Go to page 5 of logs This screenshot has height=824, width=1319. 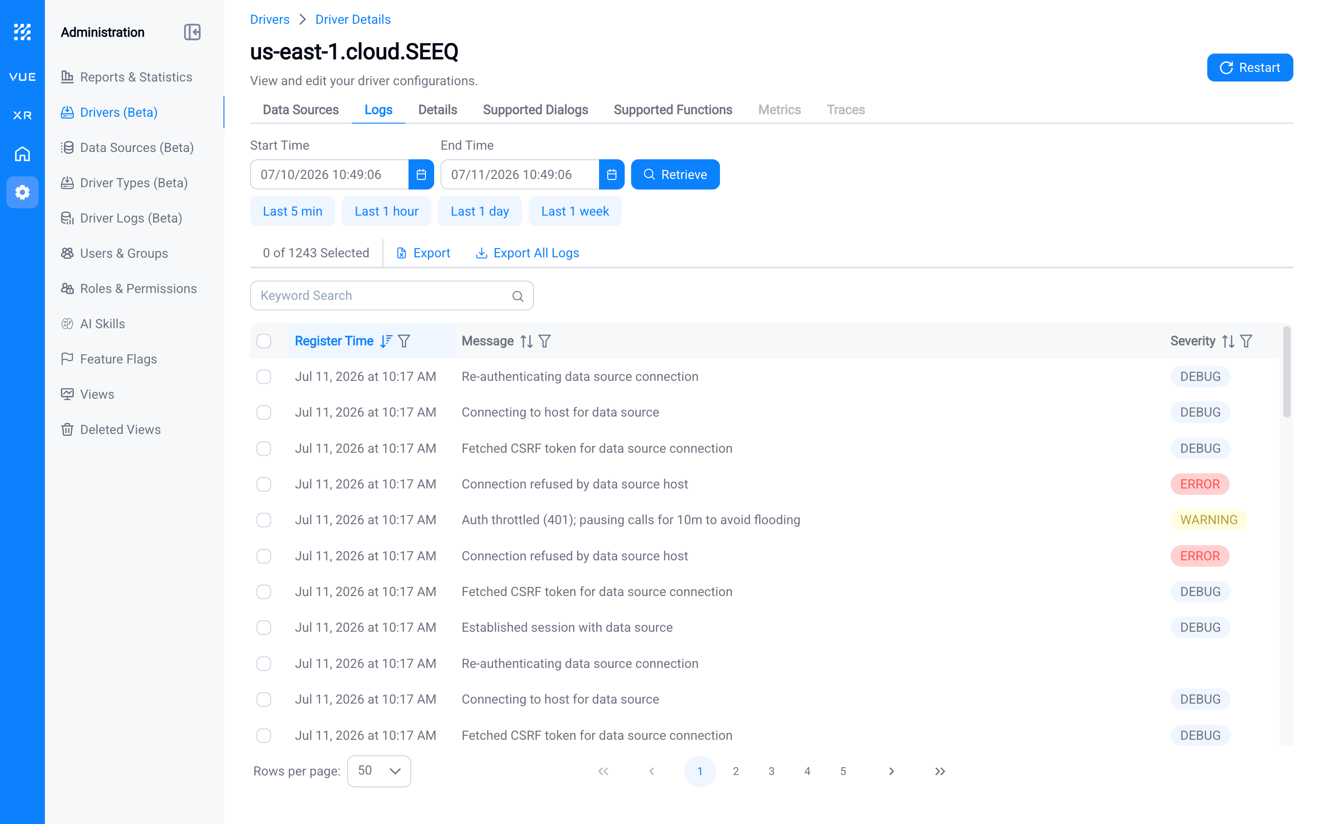coord(843,771)
